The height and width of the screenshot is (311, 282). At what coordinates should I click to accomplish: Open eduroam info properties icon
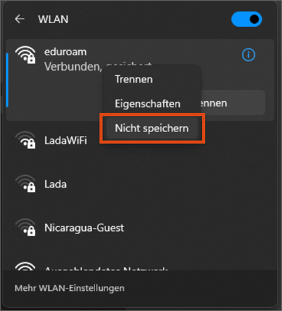[248, 55]
